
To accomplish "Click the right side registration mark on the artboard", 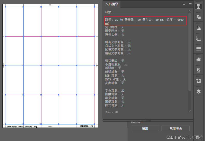I will point(97,65).
